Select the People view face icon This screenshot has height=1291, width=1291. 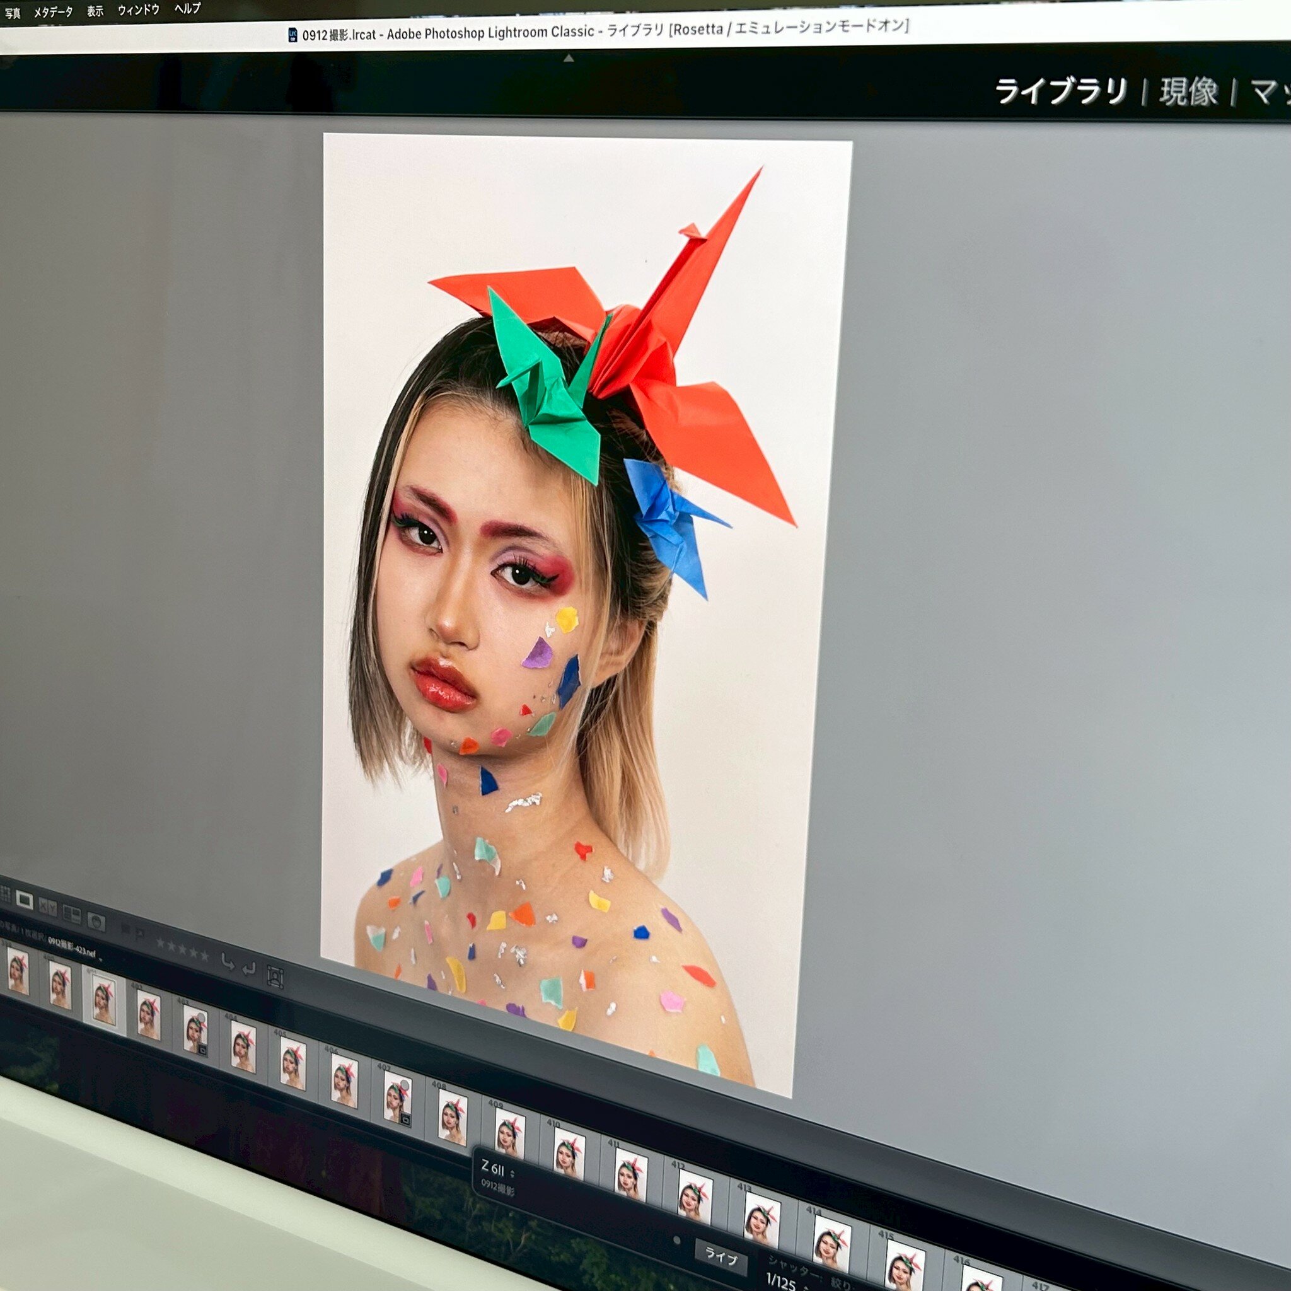[96, 923]
